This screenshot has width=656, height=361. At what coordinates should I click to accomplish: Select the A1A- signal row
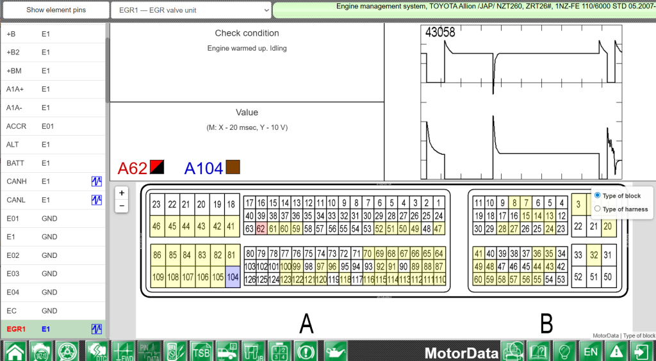53,108
